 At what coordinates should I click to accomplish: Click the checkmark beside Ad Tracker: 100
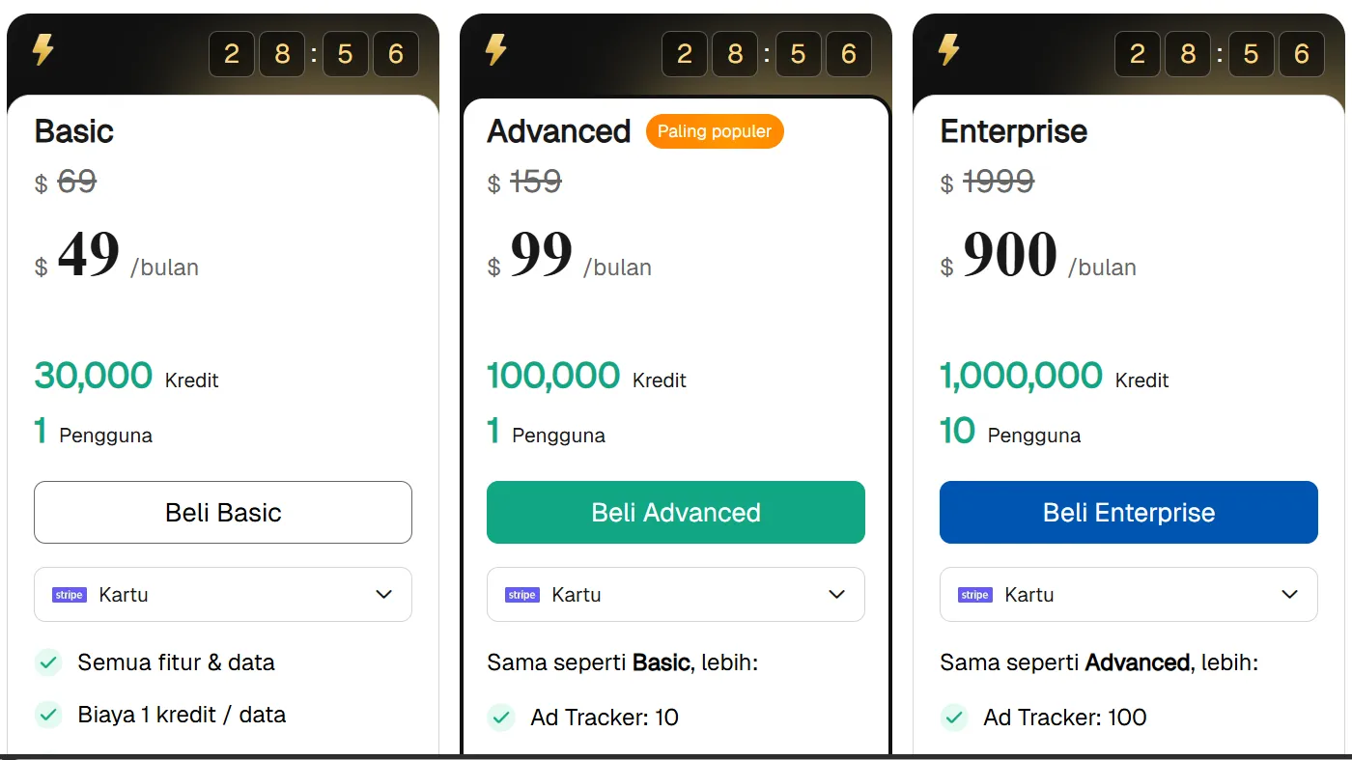[x=954, y=718]
